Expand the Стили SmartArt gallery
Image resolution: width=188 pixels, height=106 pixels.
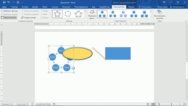151,17
